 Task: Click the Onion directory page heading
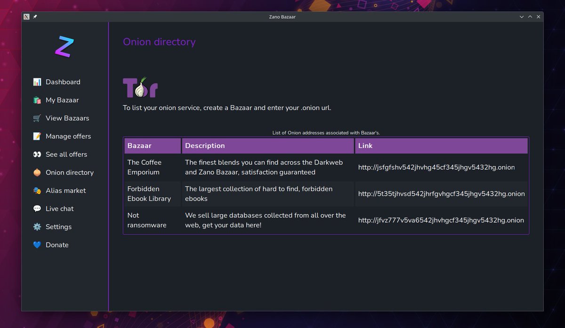point(159,42)
